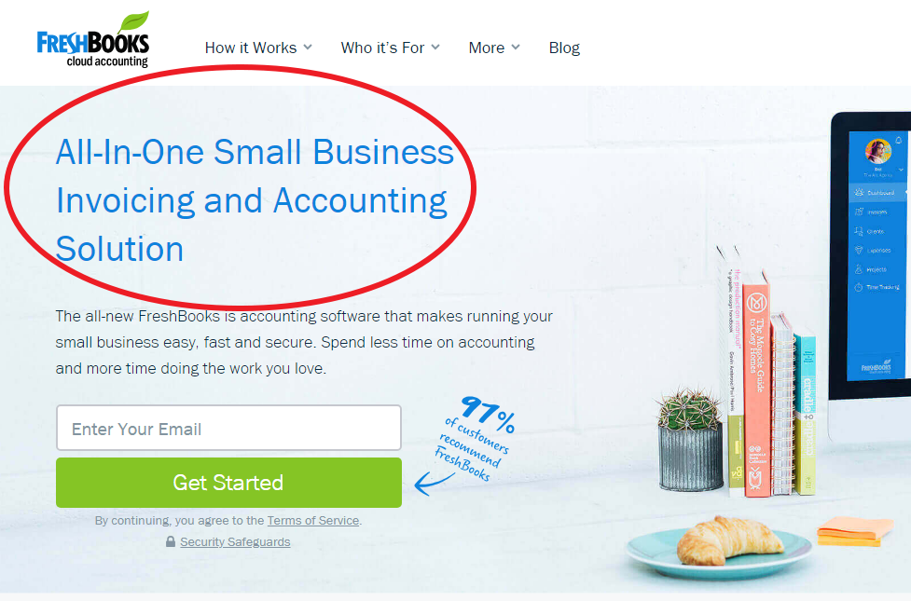911x601 pixels.
Task: Click the lock icon beside Security Safeguards
Action: click(x=171, y=541)
